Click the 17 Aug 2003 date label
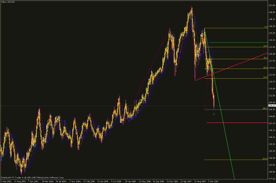The image size is (276, 183). (20, 181)
